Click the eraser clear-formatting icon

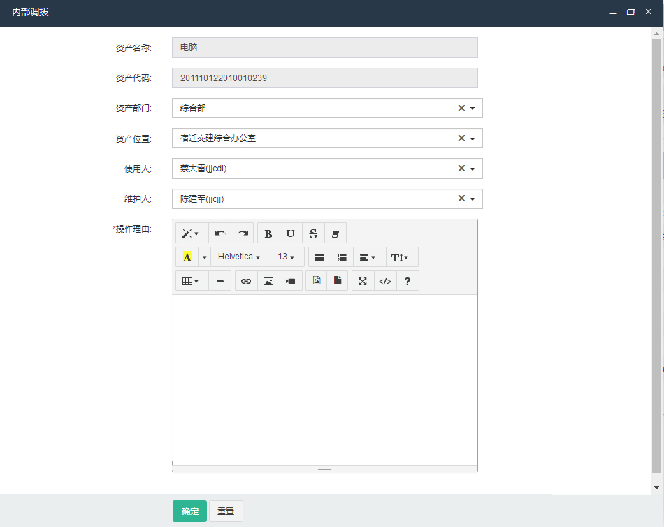(x=335, y=233)
